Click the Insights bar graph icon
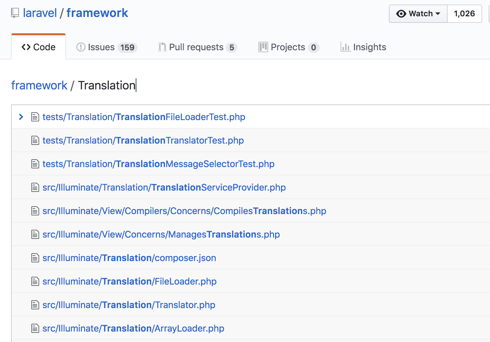The height and width of the screenshot is (342, 490). [x=345, y=47]
